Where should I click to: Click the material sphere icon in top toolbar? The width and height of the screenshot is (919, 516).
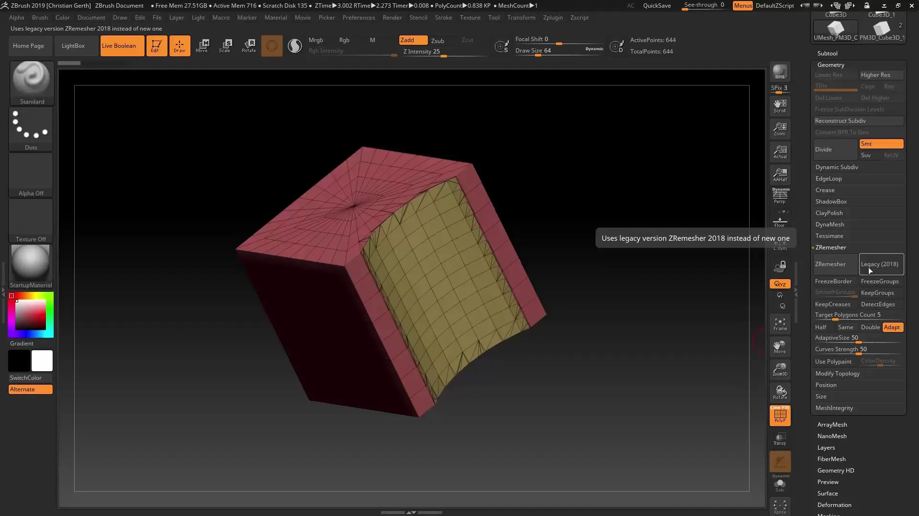[271, 46]
